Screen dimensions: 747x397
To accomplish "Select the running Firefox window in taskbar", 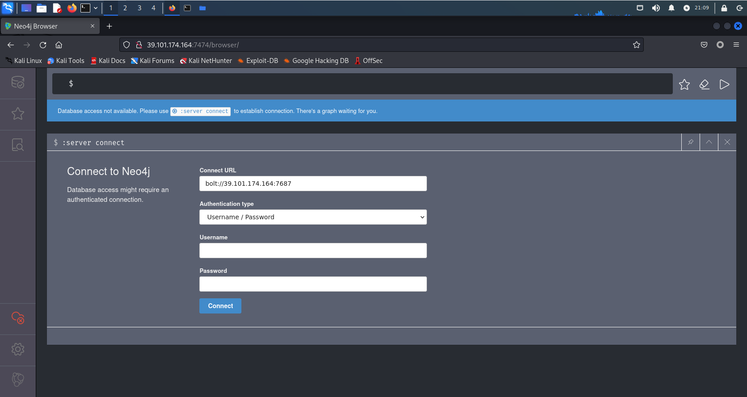I will [x=172, y=8].
